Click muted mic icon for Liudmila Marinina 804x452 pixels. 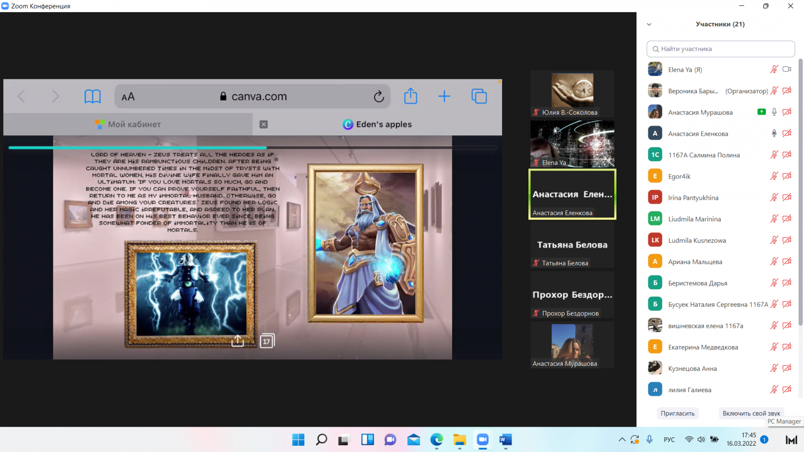coord(774,219)
